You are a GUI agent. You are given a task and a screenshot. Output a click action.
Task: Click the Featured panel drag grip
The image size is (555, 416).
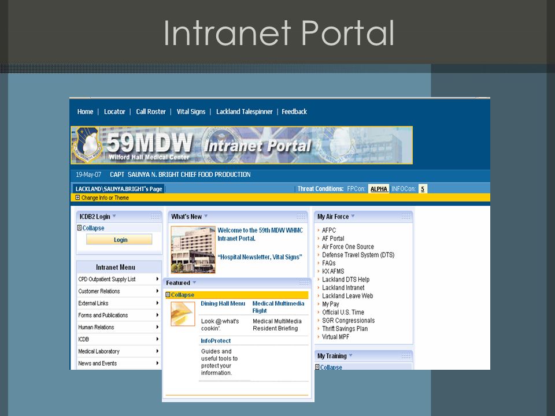(304, 283)
